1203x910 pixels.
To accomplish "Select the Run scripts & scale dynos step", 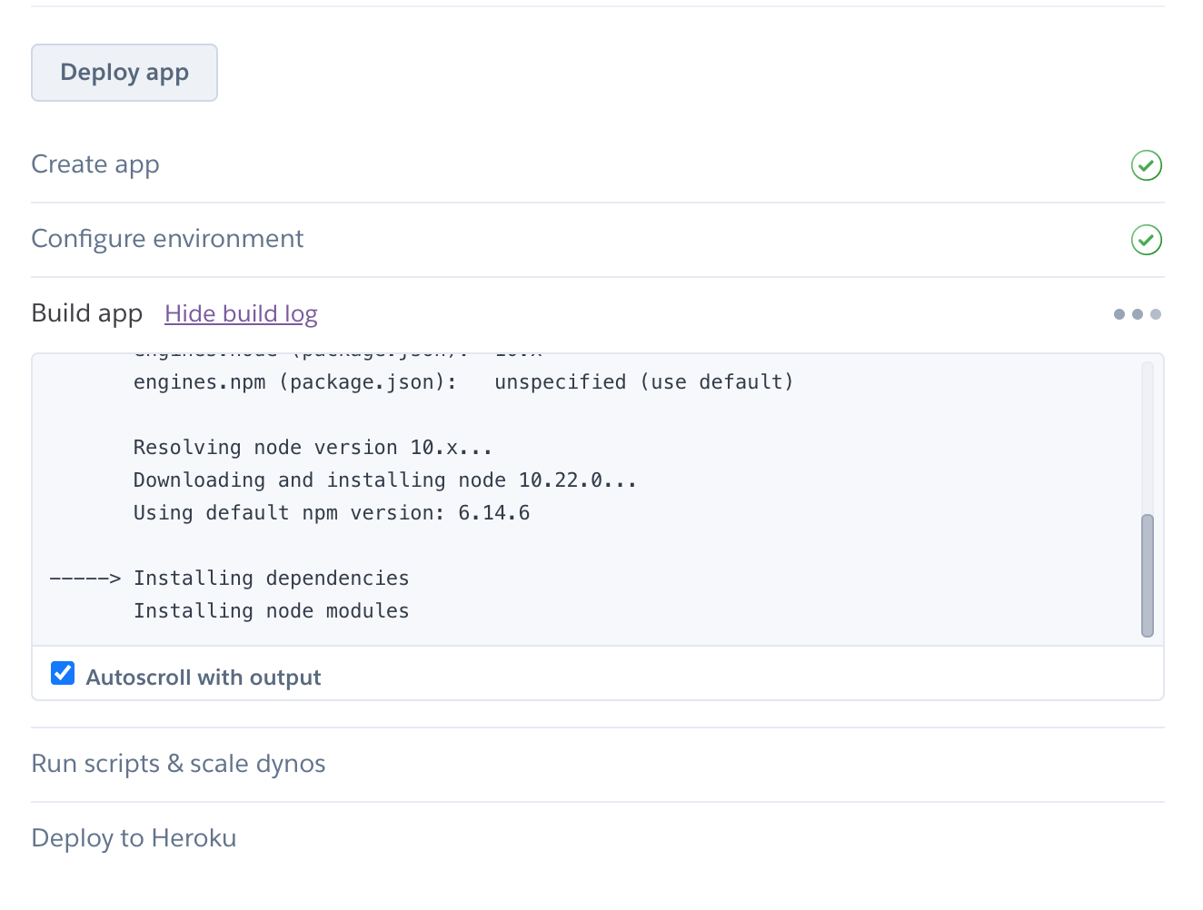I will (x=178, y=764).
